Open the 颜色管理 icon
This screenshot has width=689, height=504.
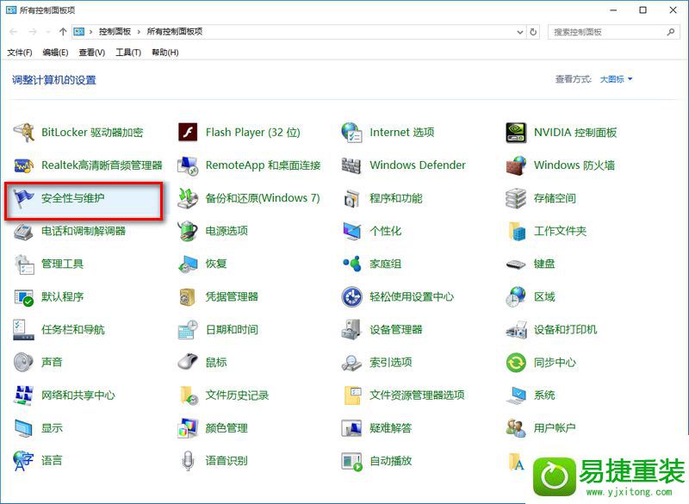click(x=188, y=428)
